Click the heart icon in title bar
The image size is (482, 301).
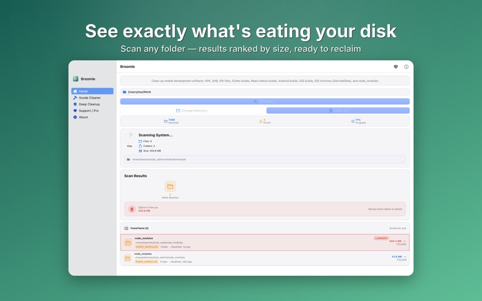coord(396,67)
